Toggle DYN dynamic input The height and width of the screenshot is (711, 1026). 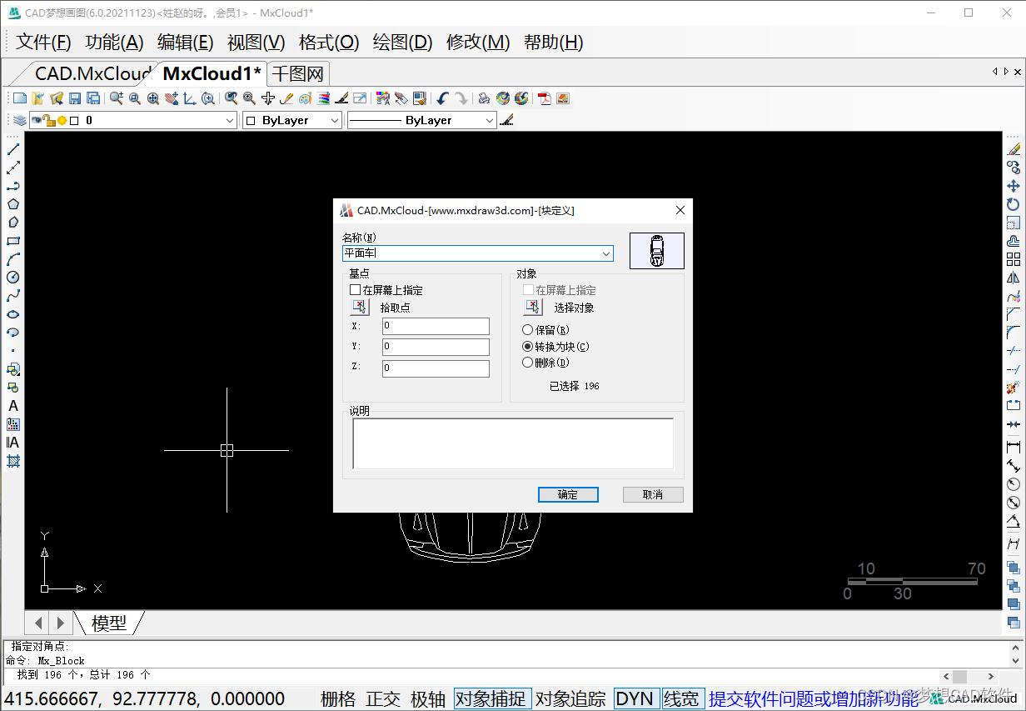click(635, 699)
